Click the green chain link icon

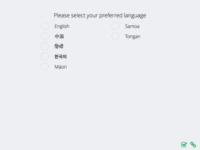pyautogui.click(x=193, y=145)
